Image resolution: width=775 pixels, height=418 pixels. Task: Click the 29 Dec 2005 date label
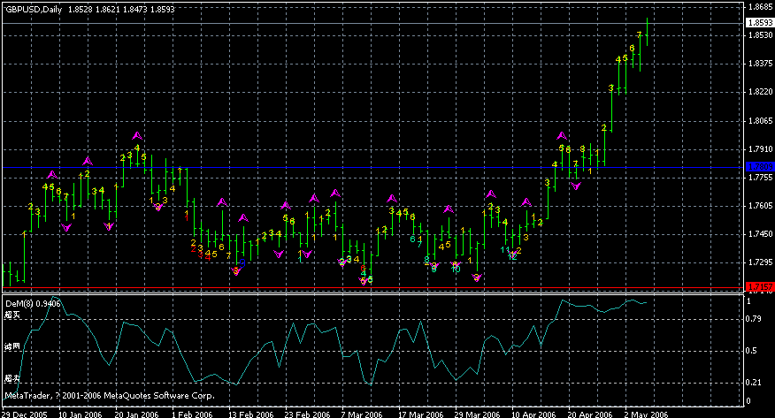click(x=24, y=413)
